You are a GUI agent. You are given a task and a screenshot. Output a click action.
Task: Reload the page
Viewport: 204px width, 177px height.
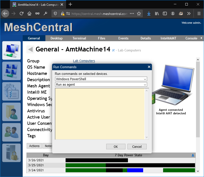21,13
